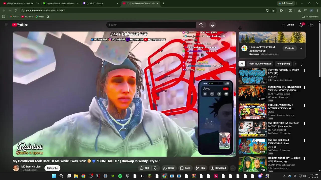Open Gmail bookmark

14,16
